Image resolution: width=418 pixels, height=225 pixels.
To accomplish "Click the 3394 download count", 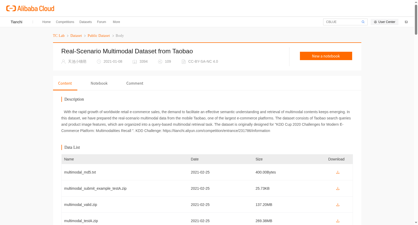I will click(143, 62).
